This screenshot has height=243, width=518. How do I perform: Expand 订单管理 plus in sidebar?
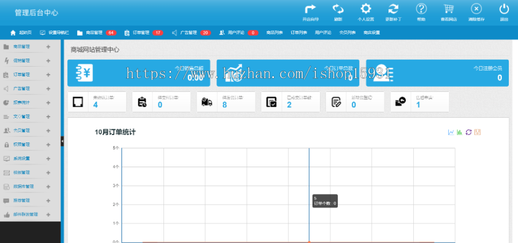pyautogui.click(x=48, y=75)
